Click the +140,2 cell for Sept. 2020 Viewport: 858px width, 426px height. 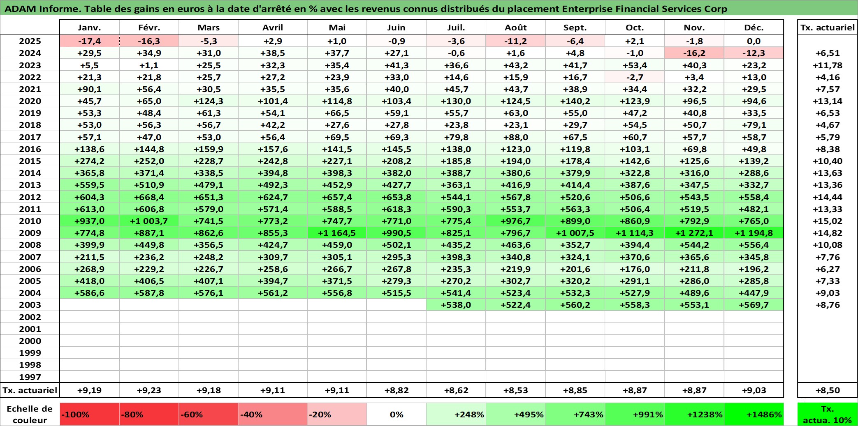[x=575, y=101]
